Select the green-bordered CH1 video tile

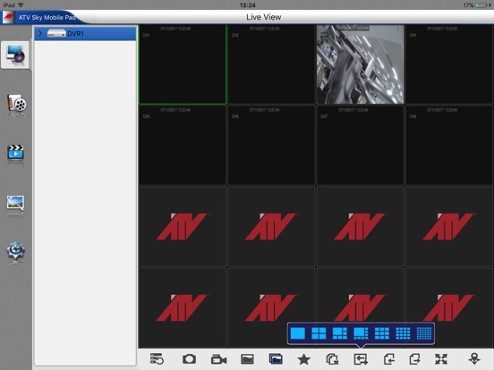(183, 64)
